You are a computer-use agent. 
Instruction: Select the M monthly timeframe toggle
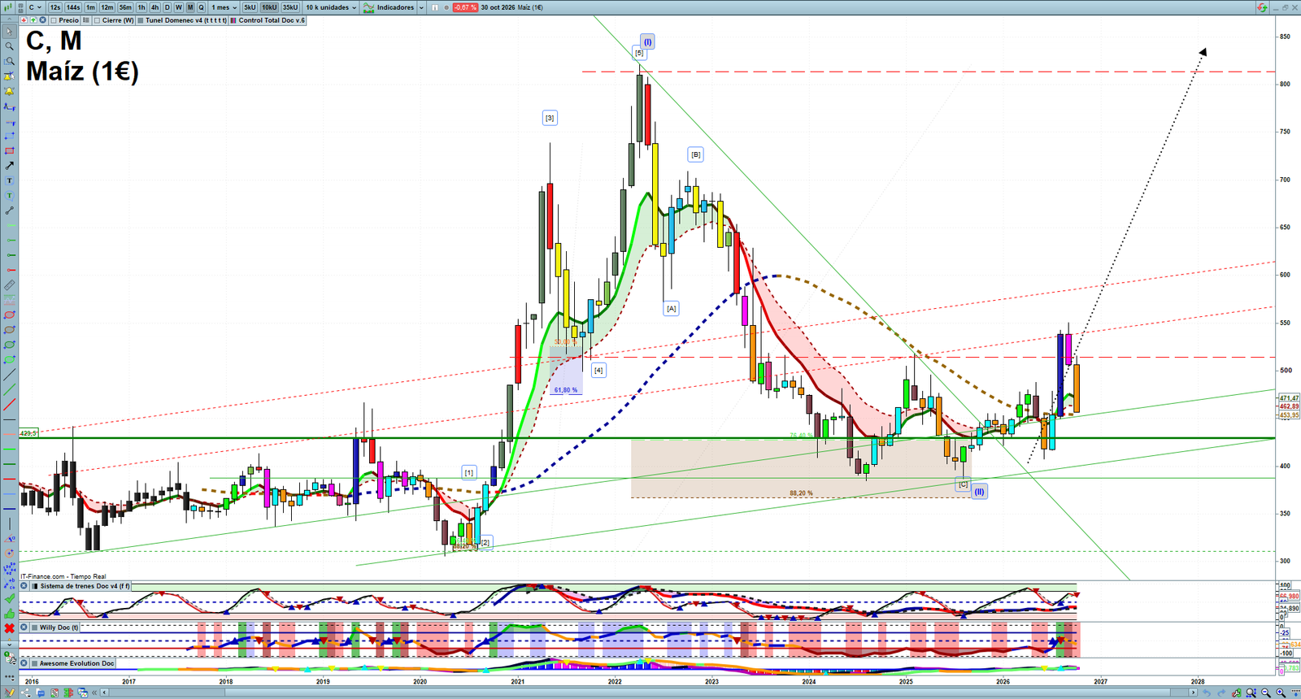coord(190,7)
